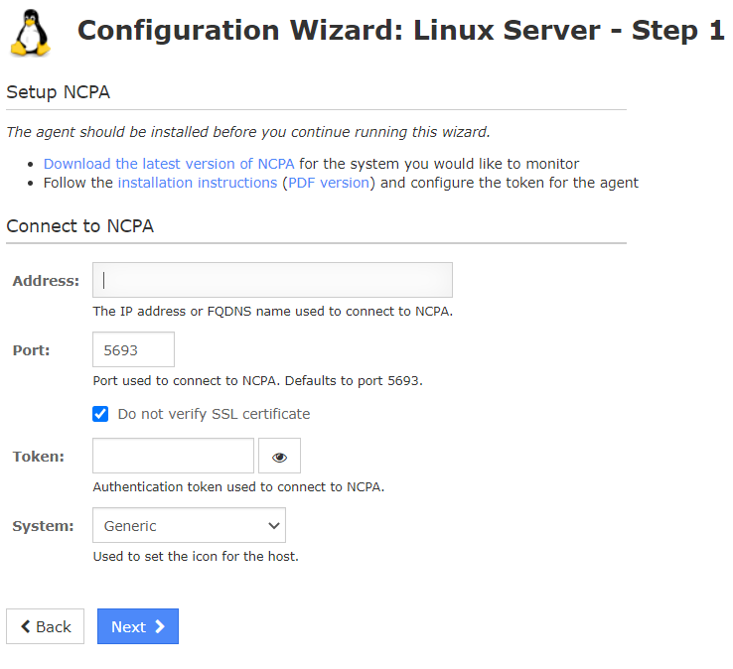Click into the Token input field
Viewport: 733px width, 669px height.
point(173,456)
